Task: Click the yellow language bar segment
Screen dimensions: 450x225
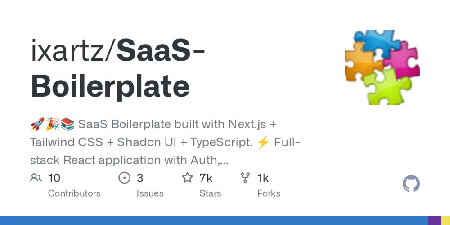Action: point(445,220)
